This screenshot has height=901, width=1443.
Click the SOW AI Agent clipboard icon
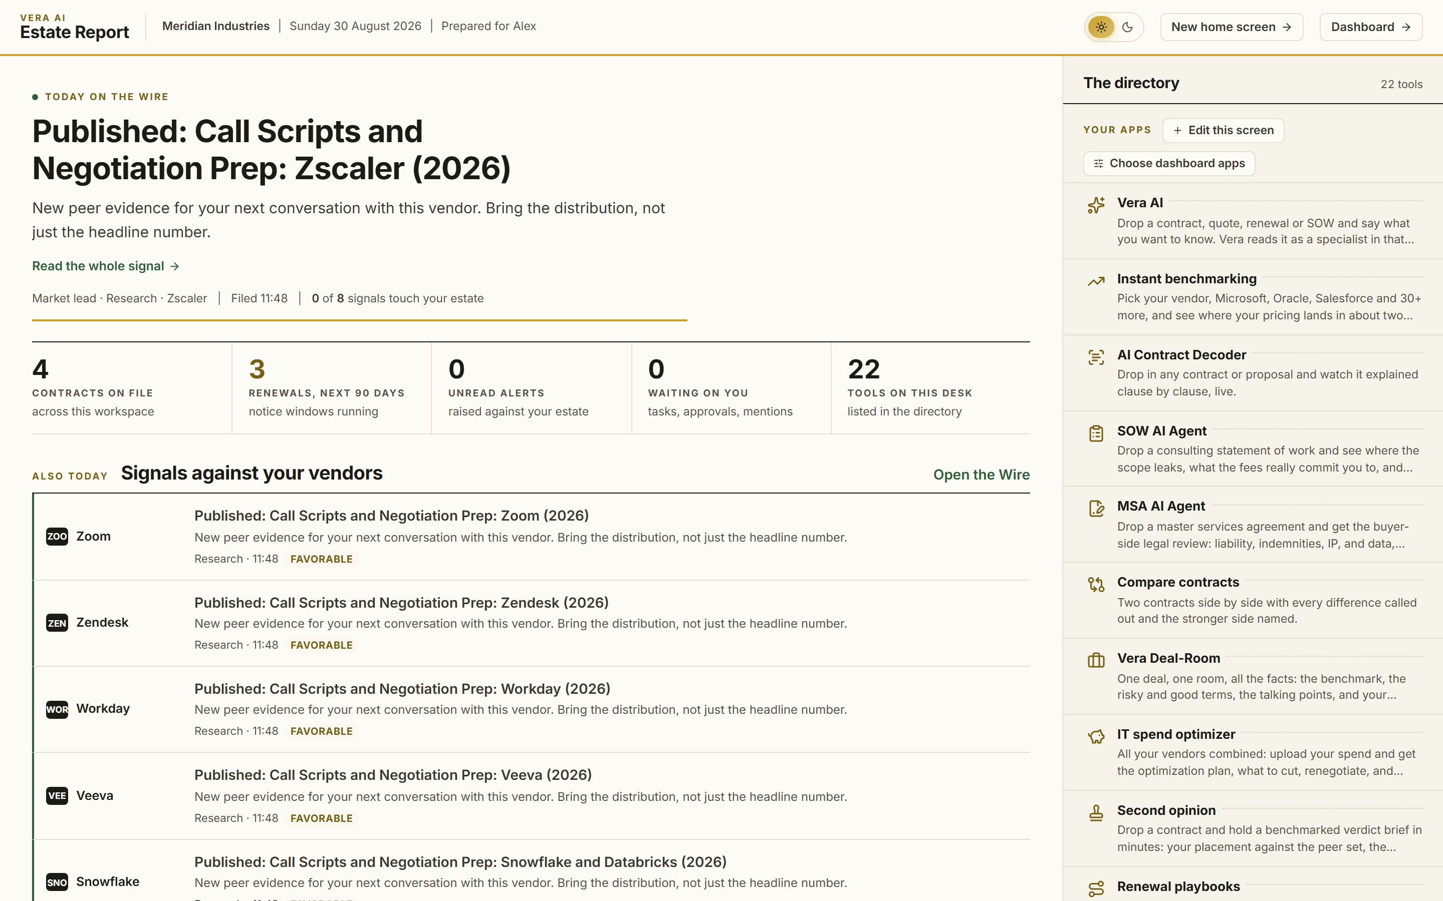pyautogui.click(x=1096, y=433)
